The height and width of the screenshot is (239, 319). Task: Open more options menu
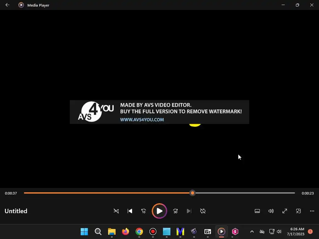coord(312,211)
